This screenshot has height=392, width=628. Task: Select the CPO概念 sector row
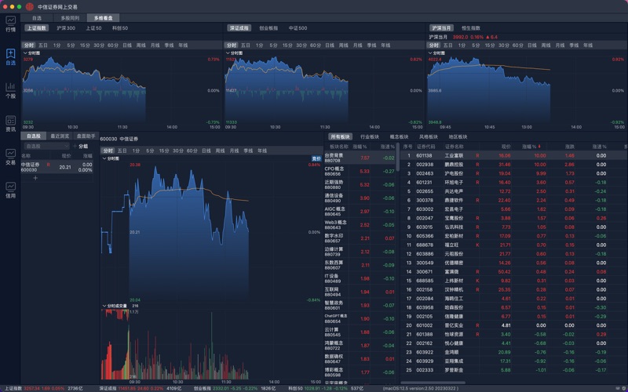pos(360,171)
